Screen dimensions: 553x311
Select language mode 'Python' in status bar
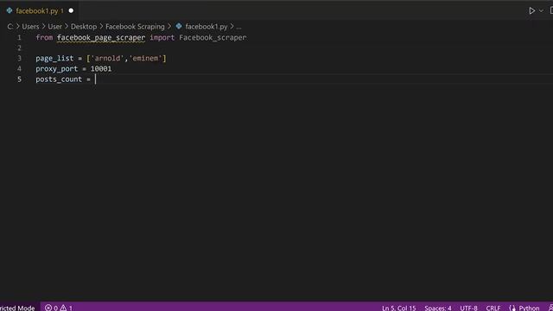pyautogui.click(x=529, y=308)
